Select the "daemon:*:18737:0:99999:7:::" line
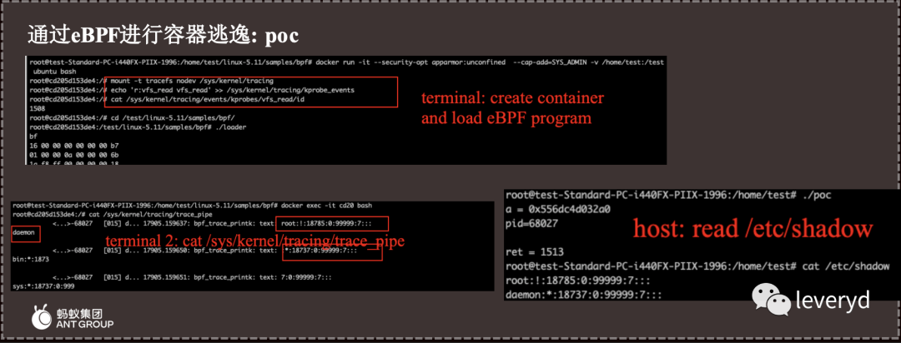The width and height of the screenshot is (901, 343). [x=583, y=295]
